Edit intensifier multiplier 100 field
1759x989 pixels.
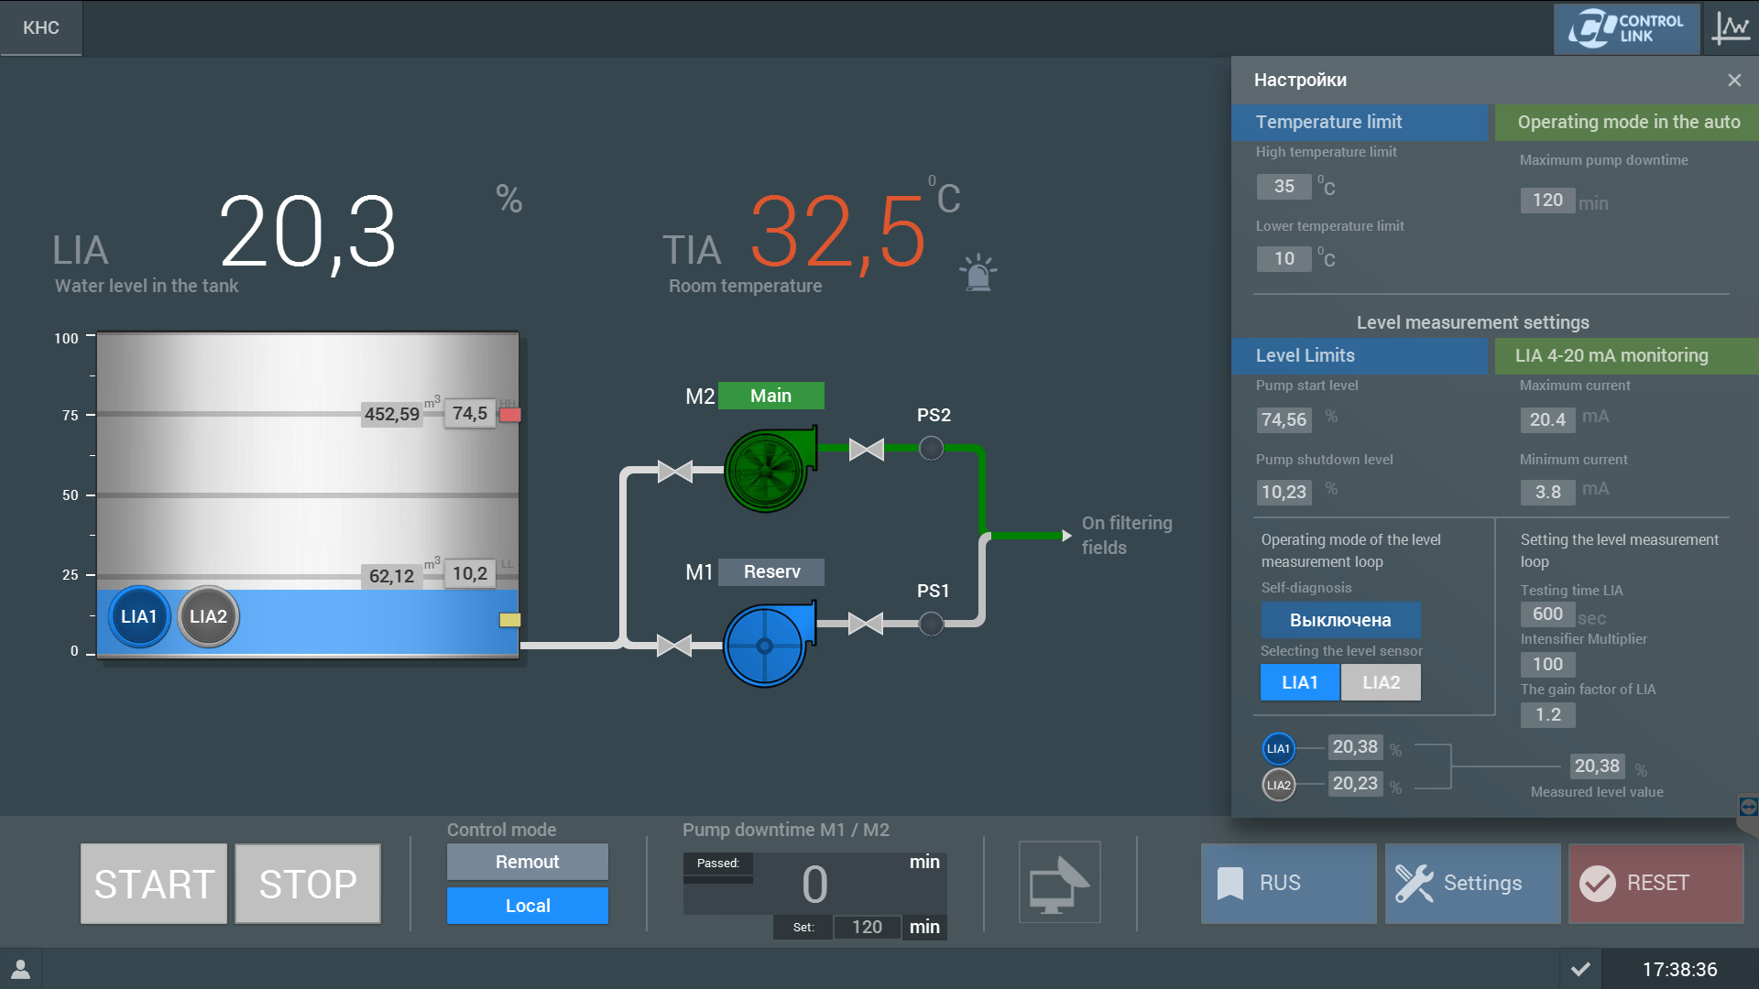coord(1548,664)
